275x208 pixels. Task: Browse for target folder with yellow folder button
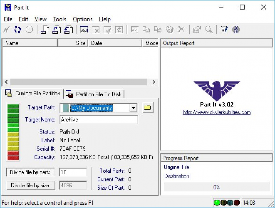pos(147,107)
